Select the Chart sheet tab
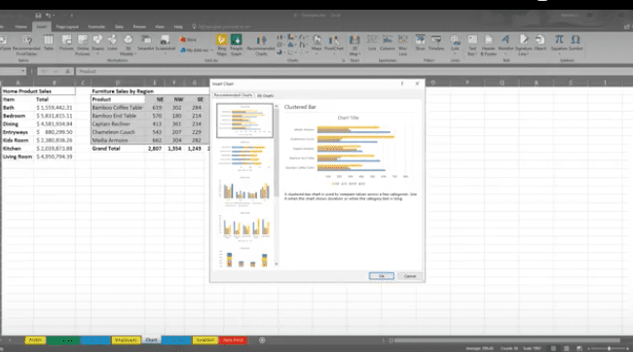This screenshot has width=633, height=352. tap(151, 340)
